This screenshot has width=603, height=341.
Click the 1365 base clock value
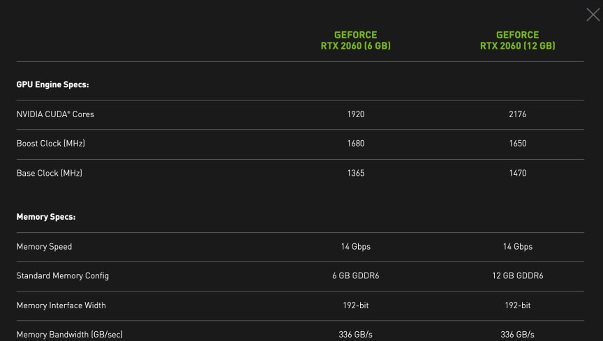point(356,173)
